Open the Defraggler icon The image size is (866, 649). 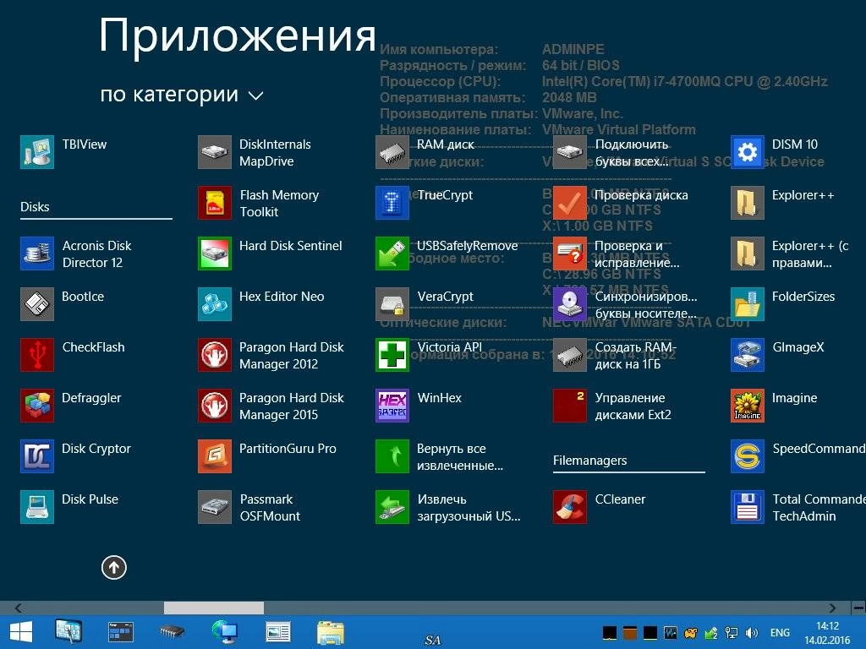(x=37, y=406)
